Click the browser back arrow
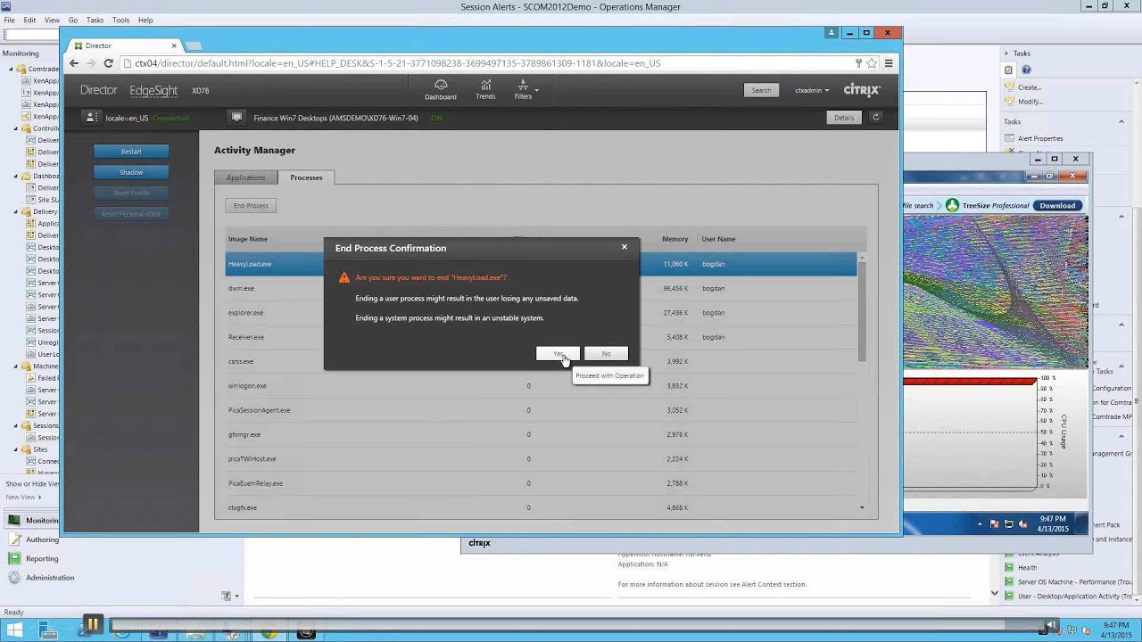The height and width of the screenshot is (642, 1142). (x=74, y=63)
